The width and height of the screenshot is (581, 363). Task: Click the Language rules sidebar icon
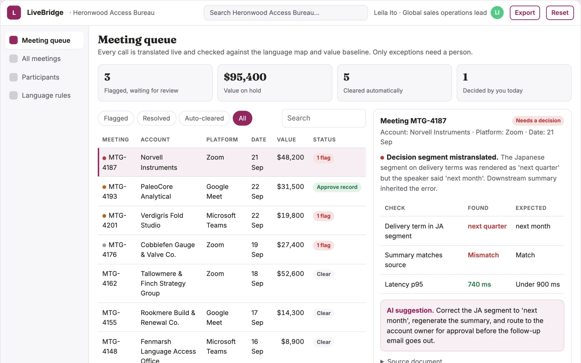tap(13, 95)
